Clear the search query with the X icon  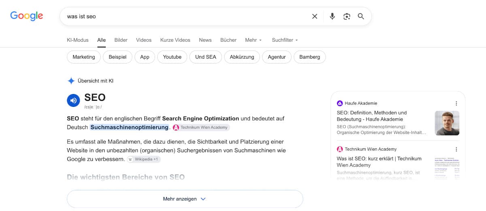click(x=315, y=16)
